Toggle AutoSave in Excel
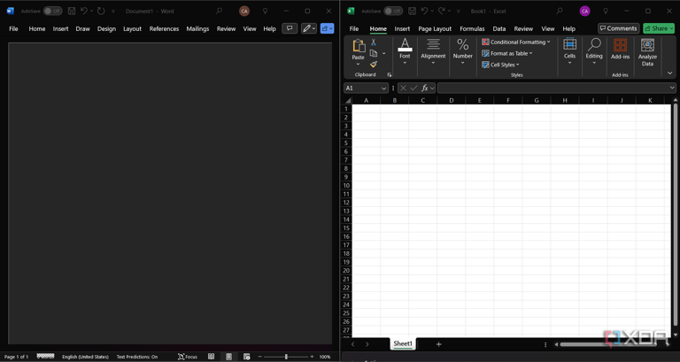Image resolution: width=680 pixels, height=362 pixels. pyautogui.click(x=393, y=11)
